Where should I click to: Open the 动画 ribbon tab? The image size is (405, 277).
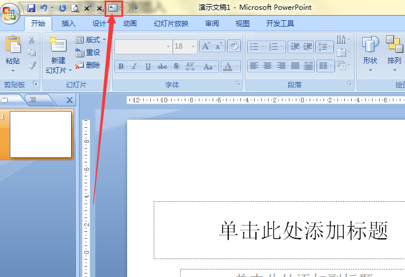[130, 24]
